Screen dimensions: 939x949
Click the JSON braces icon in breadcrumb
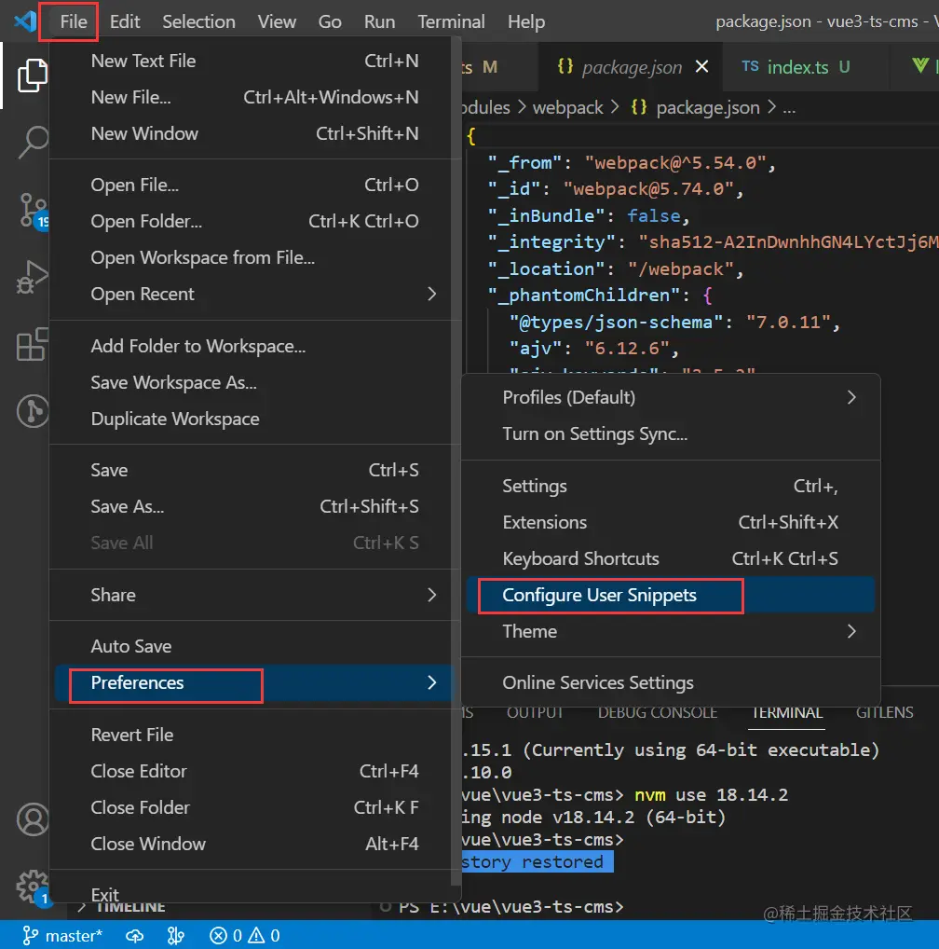638,107
